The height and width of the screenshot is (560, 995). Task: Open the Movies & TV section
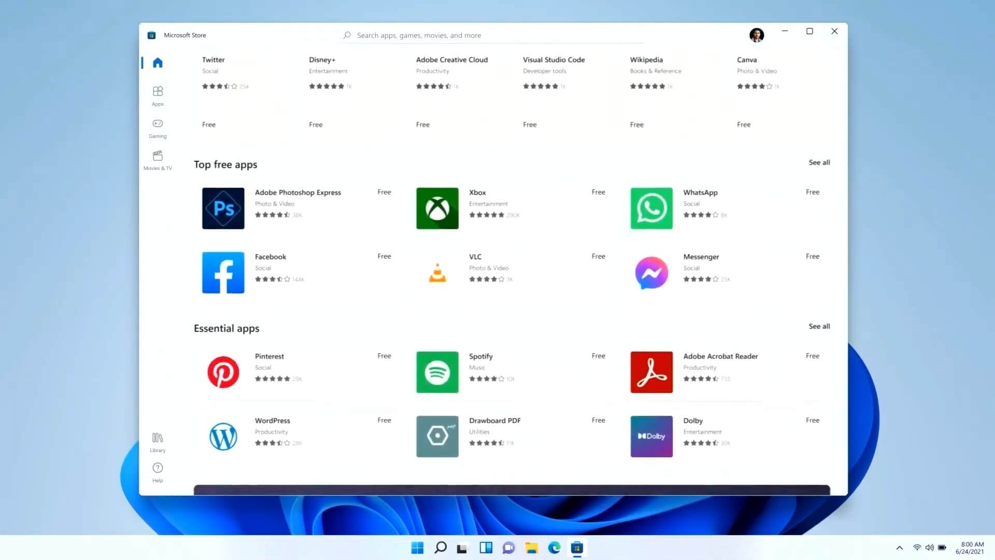point(158,160)
